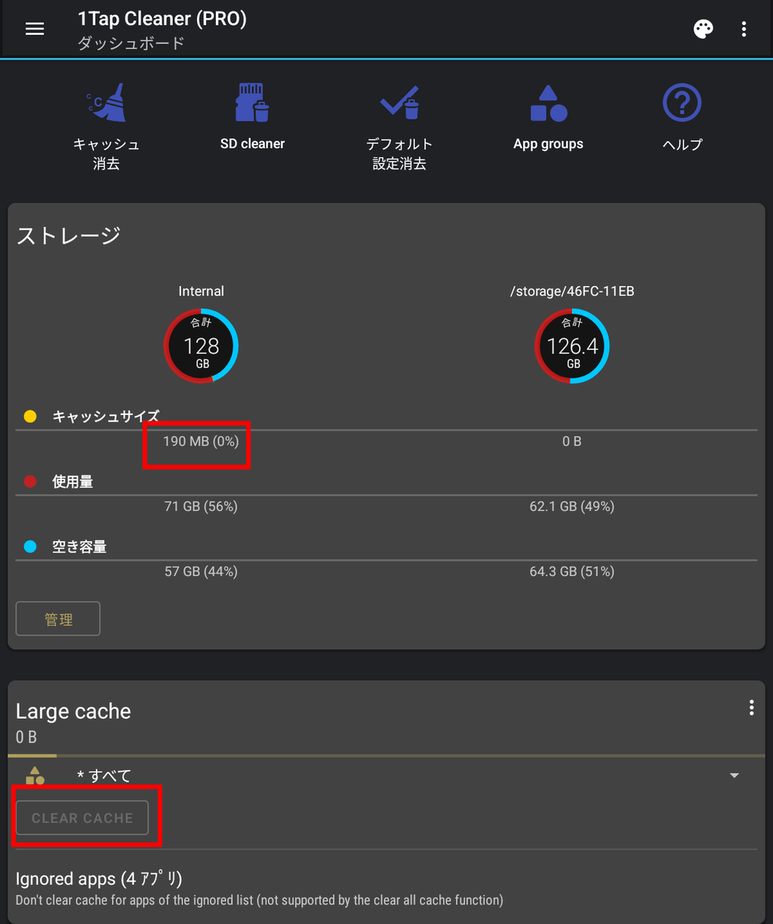Open the hamburger navigation menu

pyautogui.click(x=35, y=29)
